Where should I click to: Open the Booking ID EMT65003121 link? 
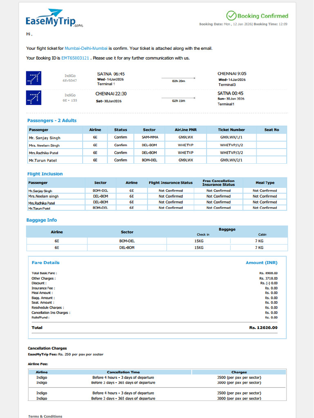tap(75, 58)
